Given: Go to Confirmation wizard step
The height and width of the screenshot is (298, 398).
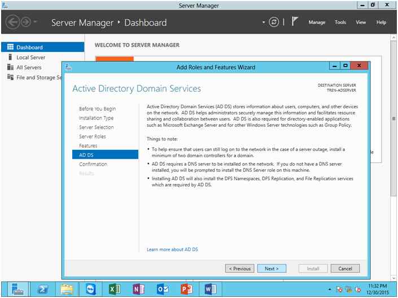Looking at the screenshot, I should point(93,164).
